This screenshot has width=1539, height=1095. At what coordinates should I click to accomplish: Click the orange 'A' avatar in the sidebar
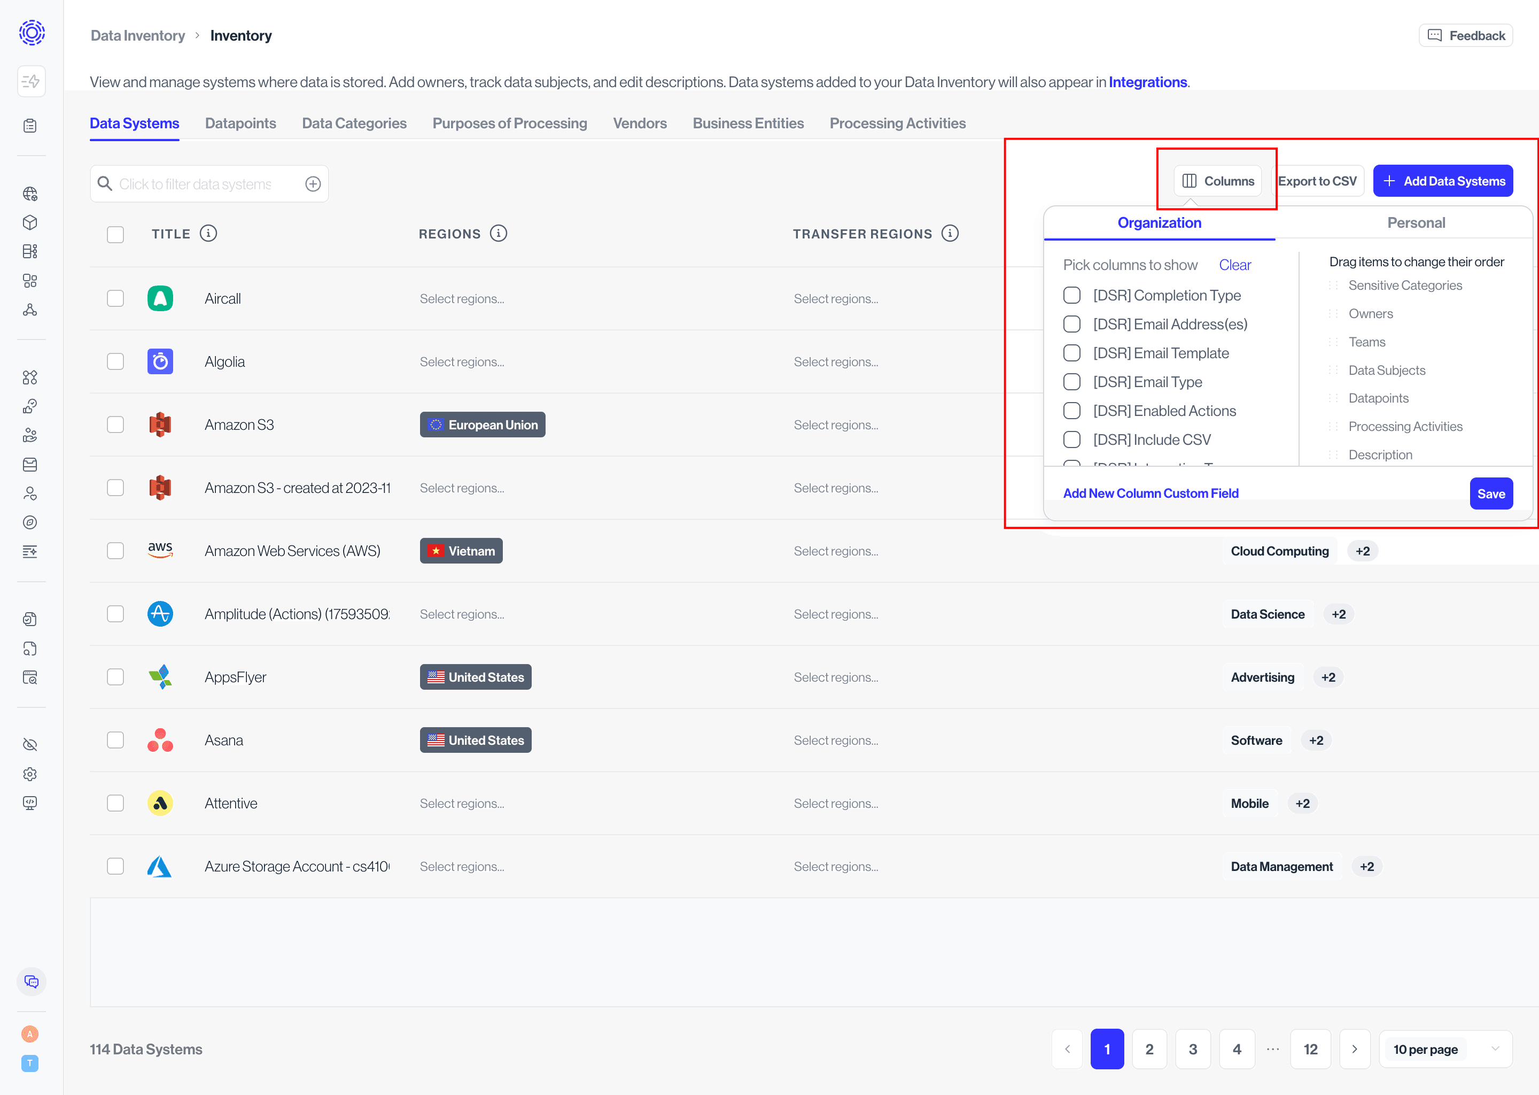pyautogui.click(x=29, y=1035)
